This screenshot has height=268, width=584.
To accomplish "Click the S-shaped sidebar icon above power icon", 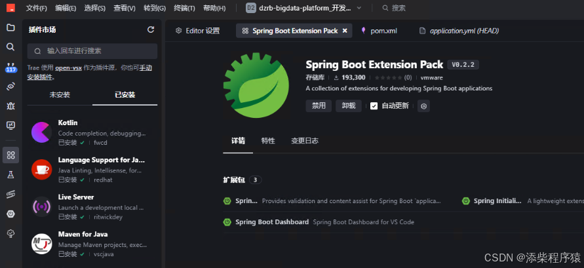I will tap(10, 195).
